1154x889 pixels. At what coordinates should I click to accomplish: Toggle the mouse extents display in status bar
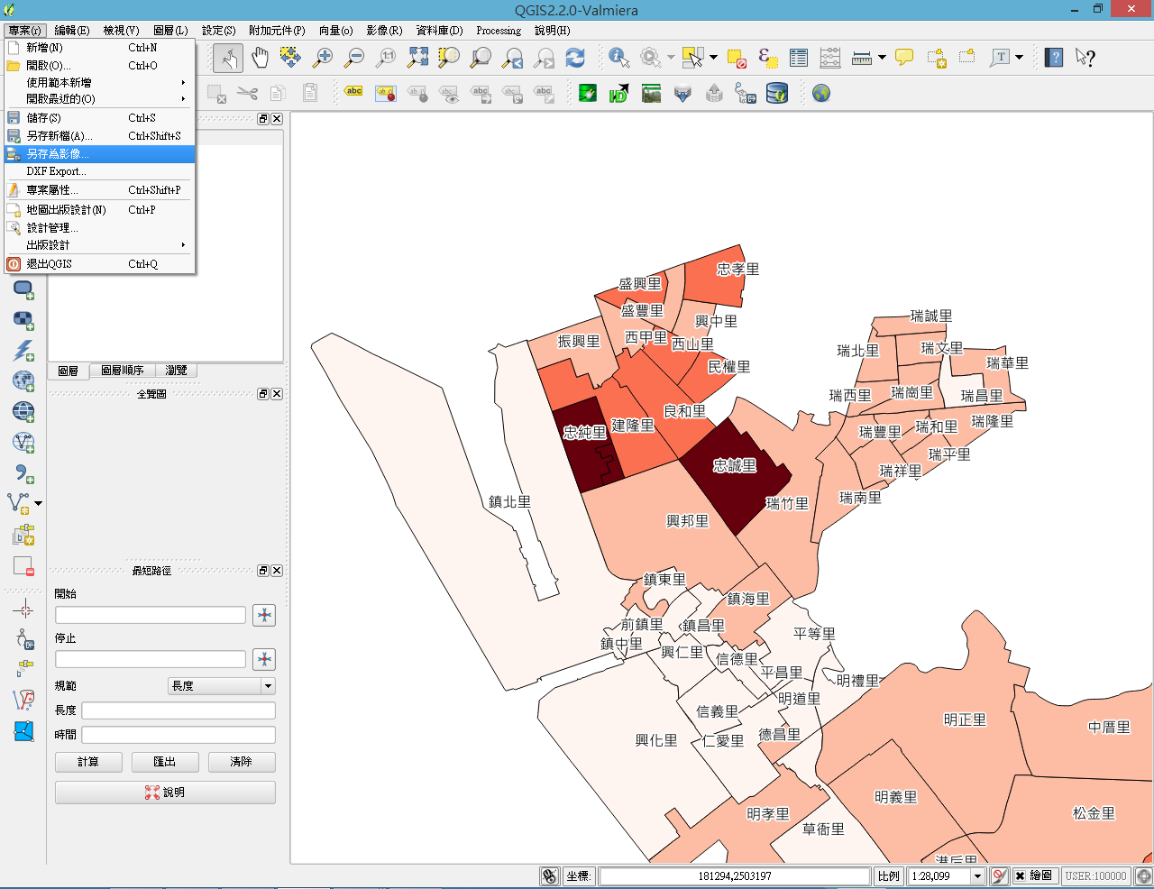549,875
